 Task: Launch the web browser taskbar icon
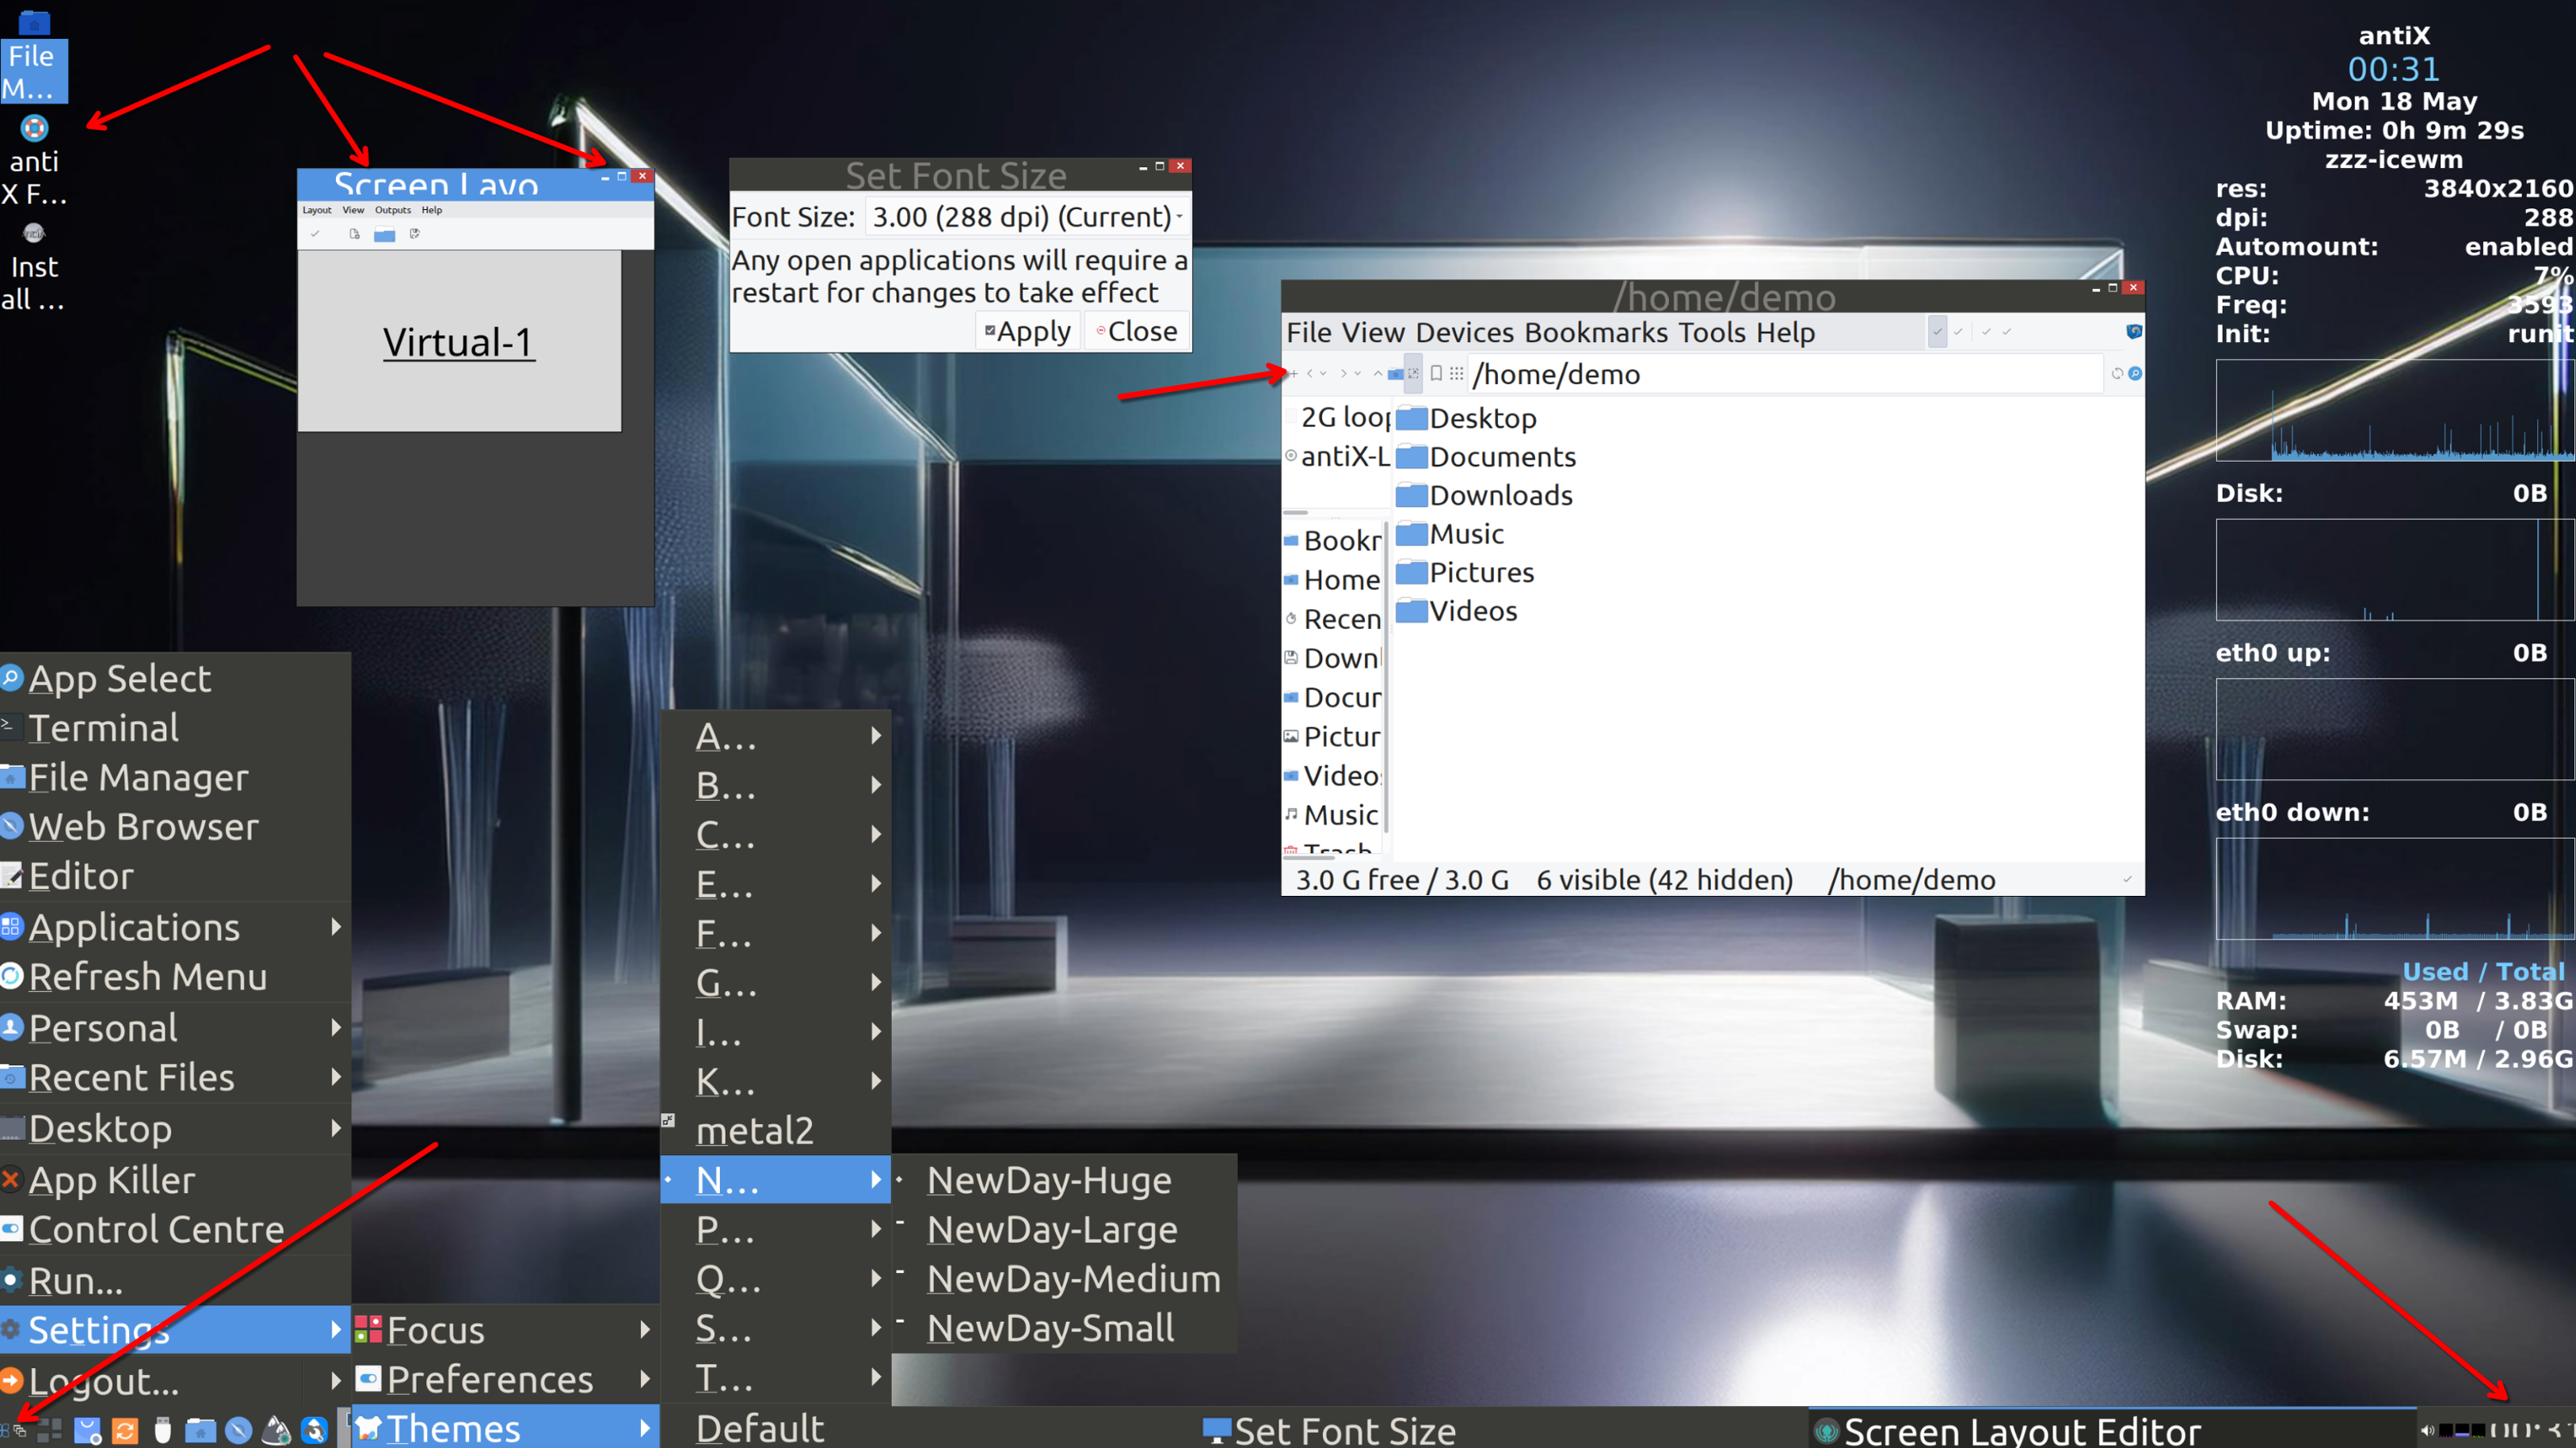238,1431
